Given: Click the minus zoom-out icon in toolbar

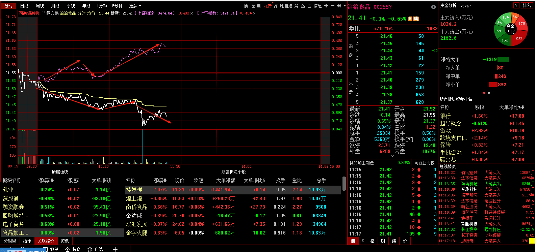Looking at the screenshot, I should point(332,6).
